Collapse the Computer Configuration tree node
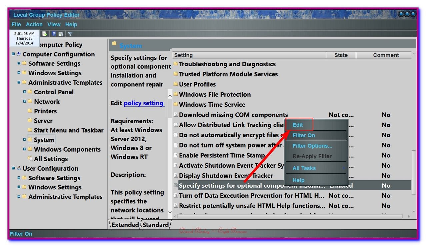Screen dimensions: 426x247 coord(13,54)
